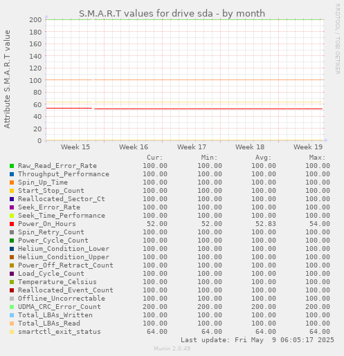Click the Power_On_Hours max value 54.00

pyautogui.click(x=320, y=224)
